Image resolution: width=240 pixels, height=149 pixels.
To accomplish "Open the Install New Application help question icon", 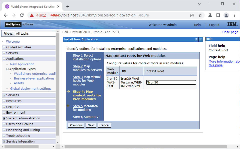I will point(196,39).
